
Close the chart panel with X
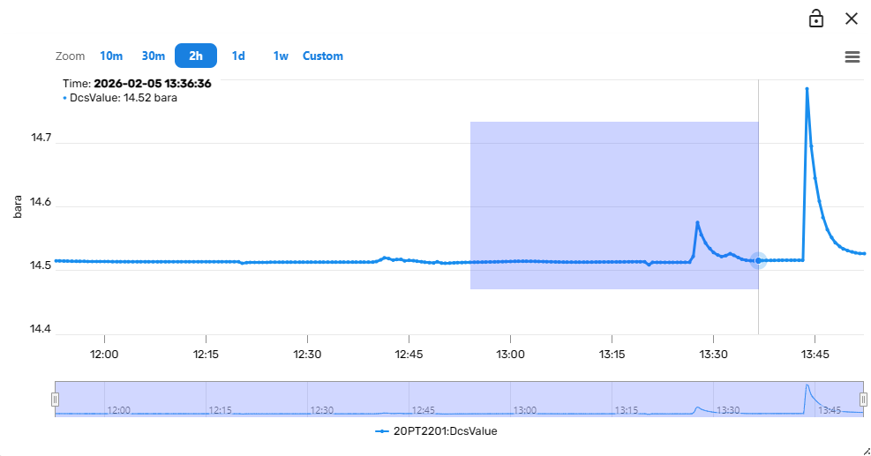point(852,19)
